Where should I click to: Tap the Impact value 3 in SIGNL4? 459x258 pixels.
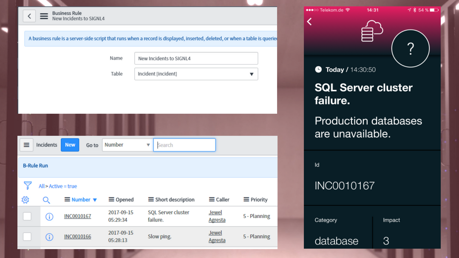pos(386,241)
